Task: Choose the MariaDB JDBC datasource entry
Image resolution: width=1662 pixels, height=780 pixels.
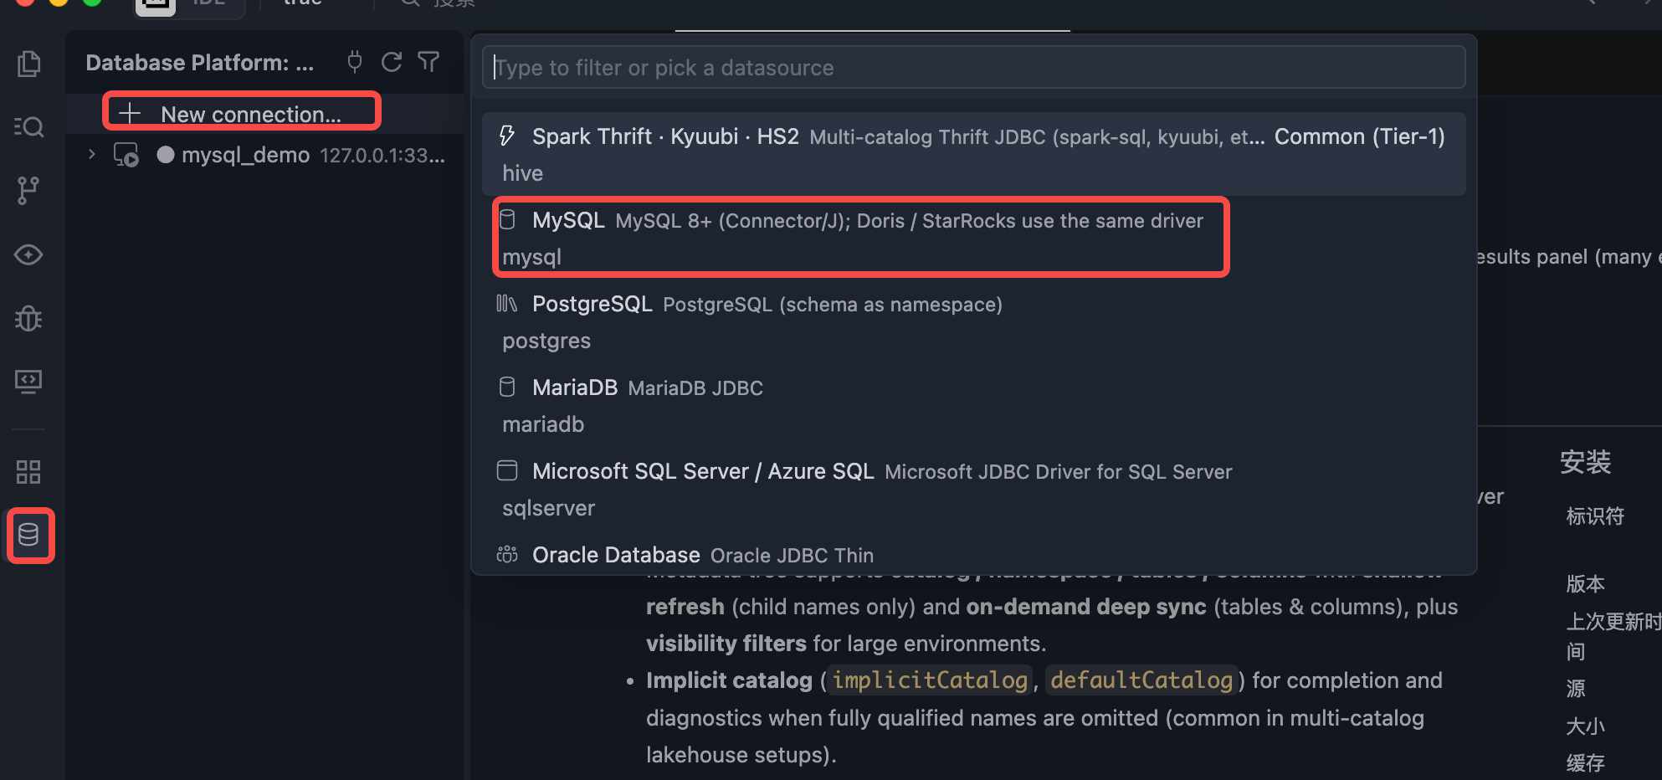Action: (973, 405)
